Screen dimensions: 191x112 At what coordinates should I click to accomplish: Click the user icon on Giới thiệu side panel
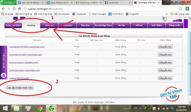coord(3,75)
